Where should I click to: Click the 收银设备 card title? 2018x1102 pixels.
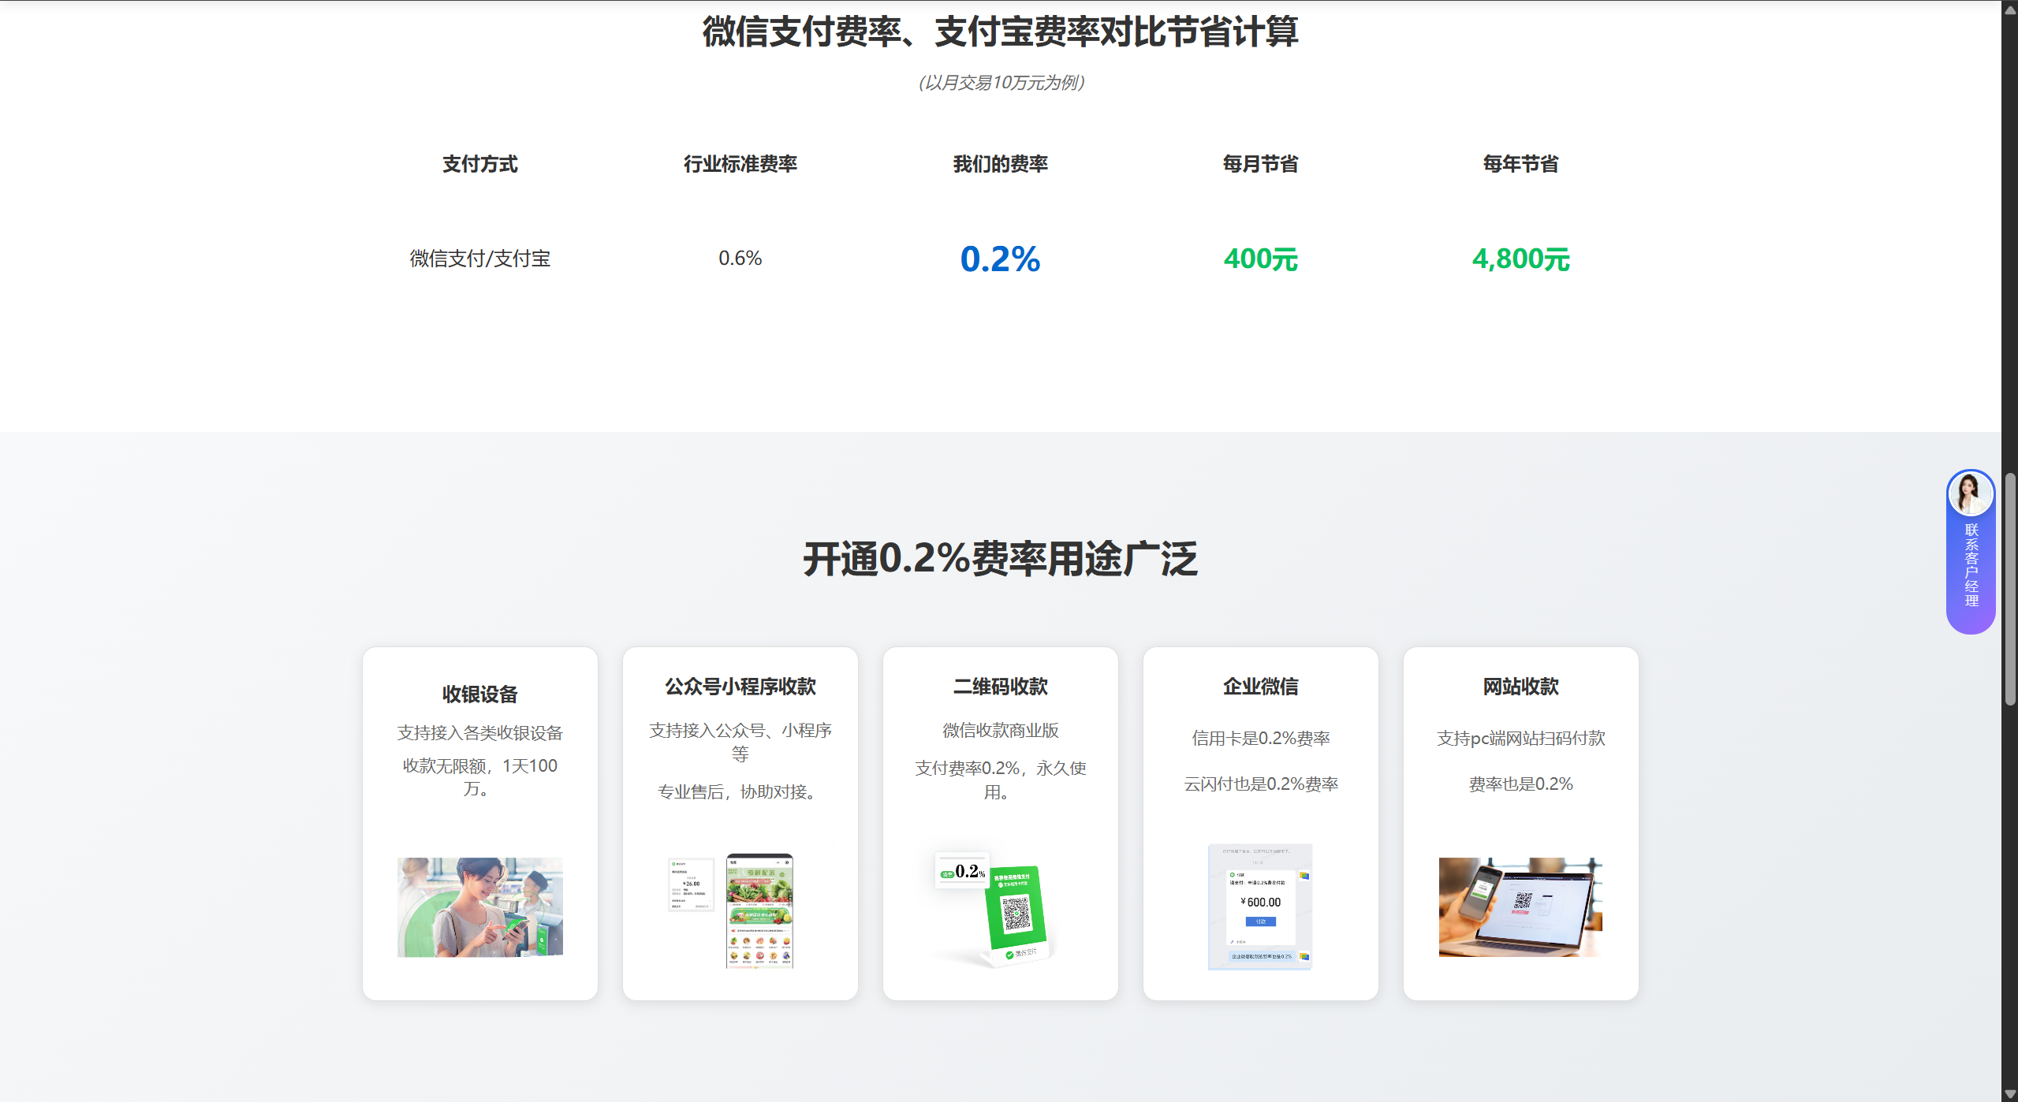(479, 694)
